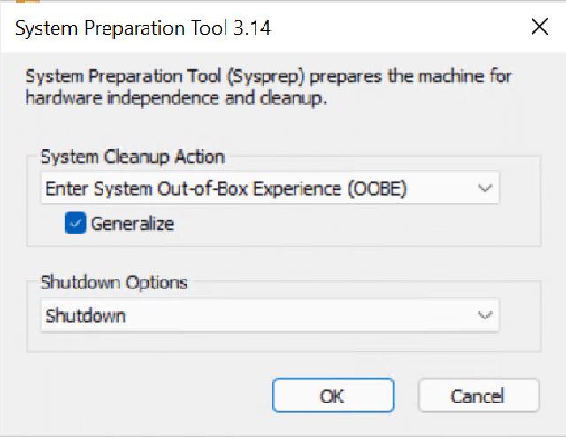566x437 pixels.
Task: Tick the Generalize checkbox box
Action: (x=75, y=224)
